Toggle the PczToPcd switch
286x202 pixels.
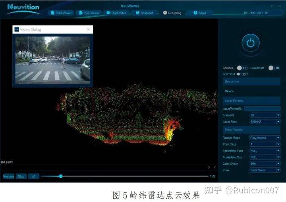[238, 74]
